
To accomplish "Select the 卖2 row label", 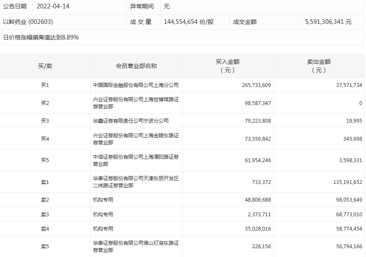I will pyautogui.click(x=45, y=200).
